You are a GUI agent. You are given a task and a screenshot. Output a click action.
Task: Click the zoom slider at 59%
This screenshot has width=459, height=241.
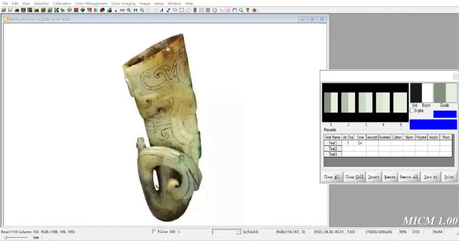click(6, 238)
